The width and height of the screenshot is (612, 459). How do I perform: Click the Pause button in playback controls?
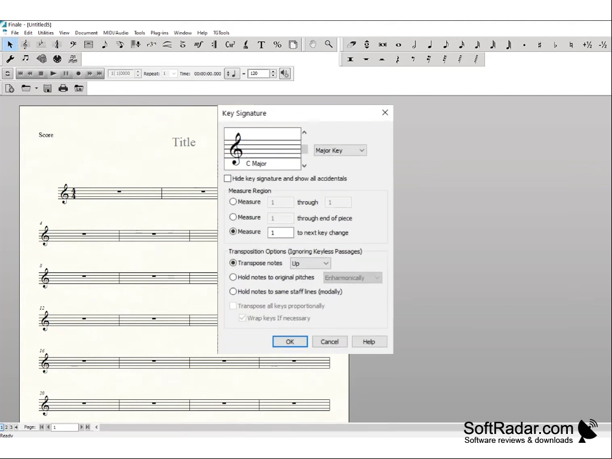(66, 73)
